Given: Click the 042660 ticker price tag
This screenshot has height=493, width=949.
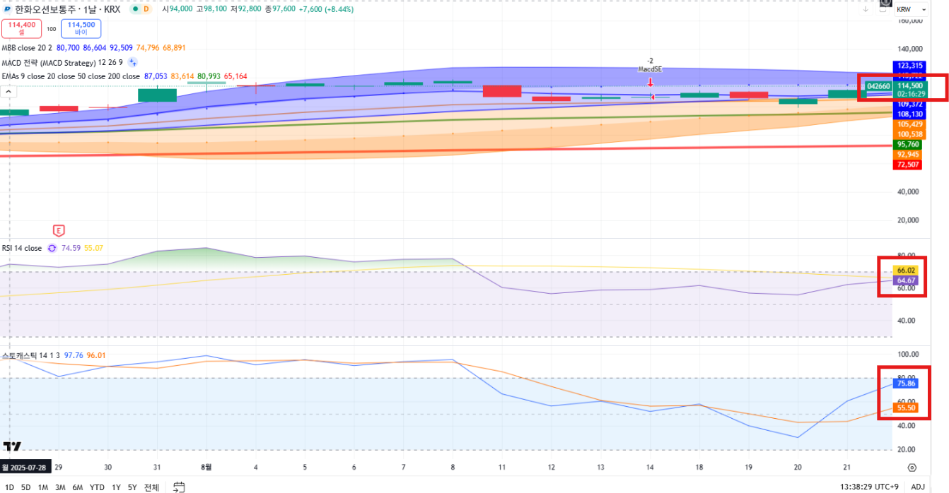Looking at the screenshot, I should click(x=878, y=85).
